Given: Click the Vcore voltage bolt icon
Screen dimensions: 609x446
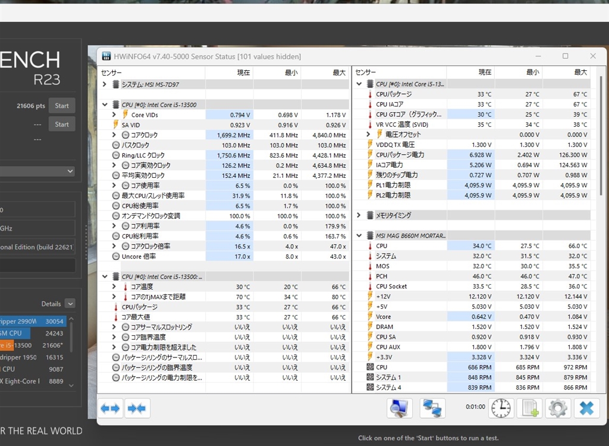Looking at the screenshot, I should [370, 316].
